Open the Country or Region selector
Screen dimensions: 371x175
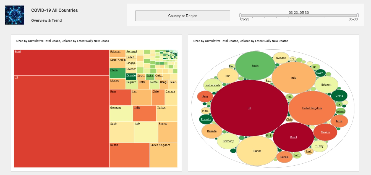coord(182,16)
